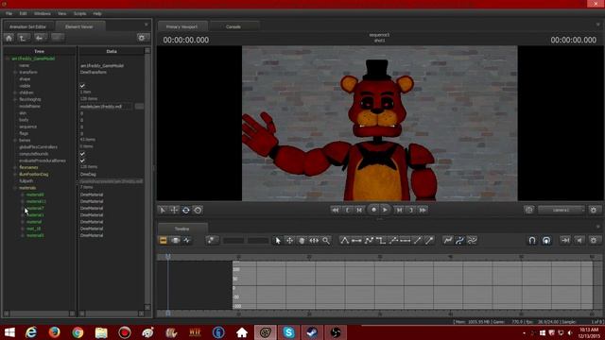This screenshot has width=605, height=340.
Task: Select the timeline move keys tool
Action: pos(290,241)
